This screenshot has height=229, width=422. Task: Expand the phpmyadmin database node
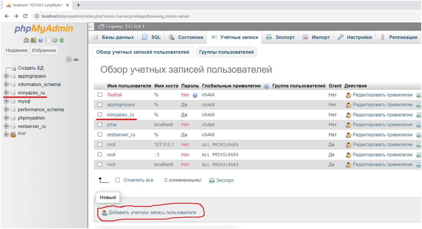[6, 118]
